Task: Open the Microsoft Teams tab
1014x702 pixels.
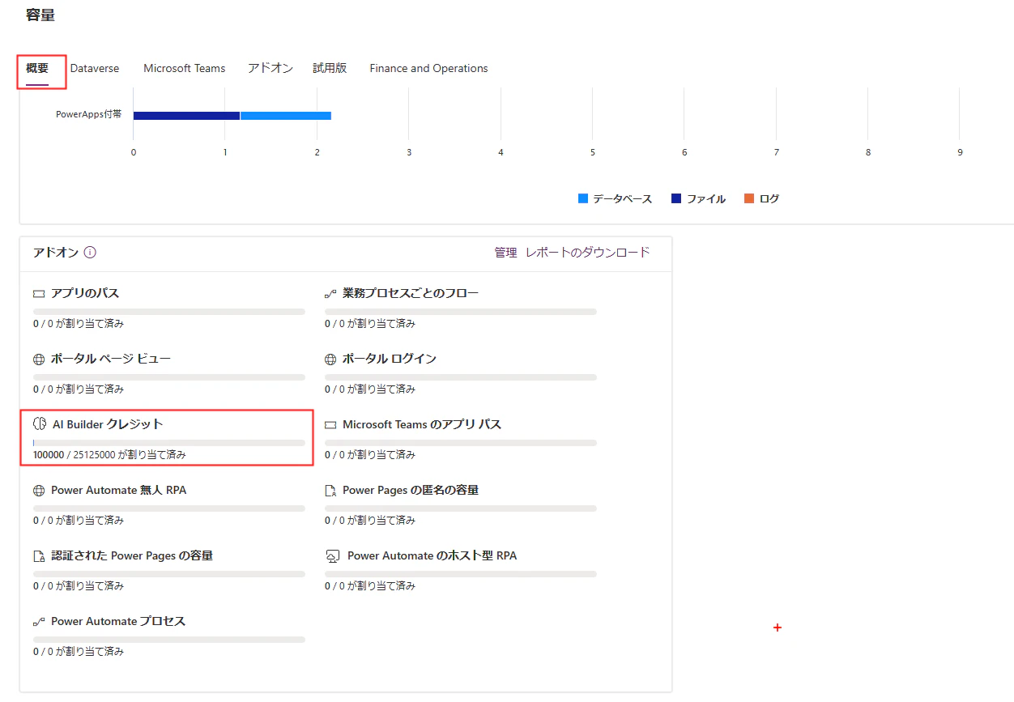Action: click(x=185, y=68)
